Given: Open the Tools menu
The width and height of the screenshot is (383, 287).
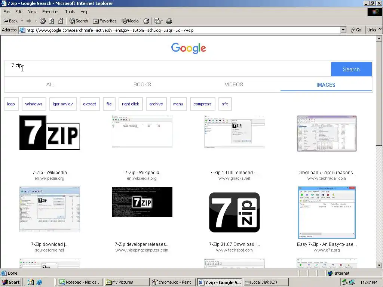Looking at the screenshot, I should (70, 12).
